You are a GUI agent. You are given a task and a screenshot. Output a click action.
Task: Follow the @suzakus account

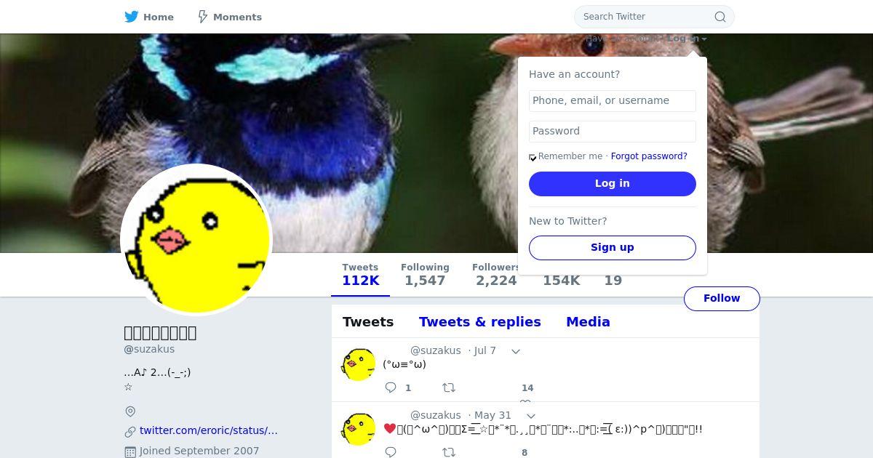[x=722, y=299]
